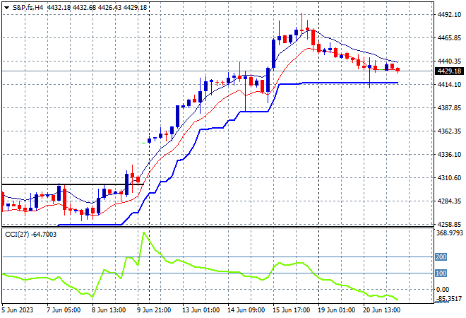Viewport: 466px width, 318px height.
Task: Click the highlighted current price tag 4429.18
Action: (x=449, y=71)
